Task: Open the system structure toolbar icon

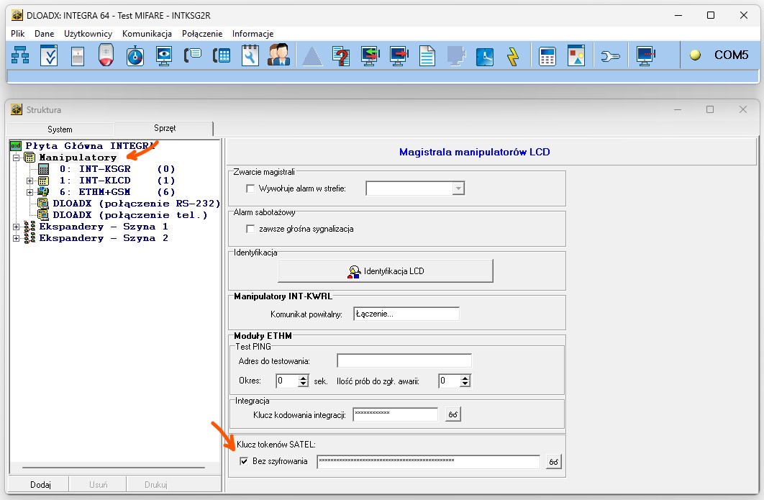Action: pos(19,55)
